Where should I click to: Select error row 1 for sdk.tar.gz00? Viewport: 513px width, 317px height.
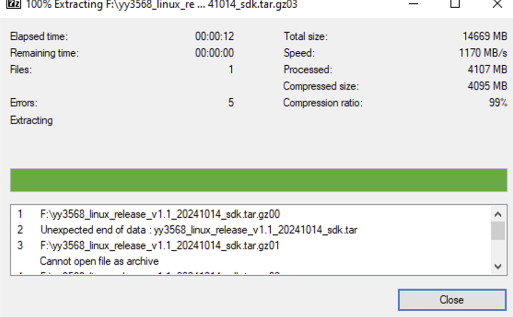pyautogui.click(x=160, y=214)
